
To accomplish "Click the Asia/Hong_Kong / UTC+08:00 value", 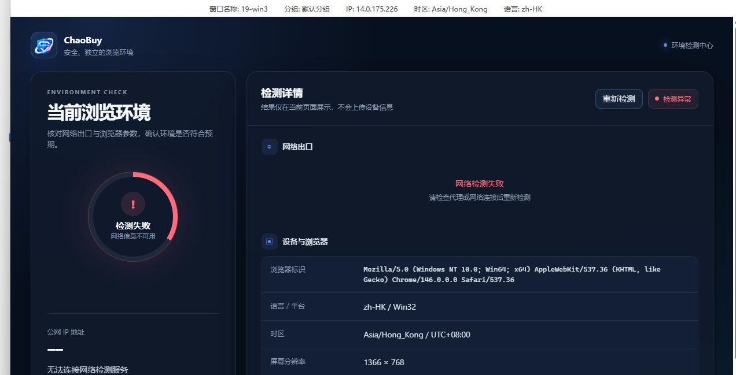I will coord(417,335).
